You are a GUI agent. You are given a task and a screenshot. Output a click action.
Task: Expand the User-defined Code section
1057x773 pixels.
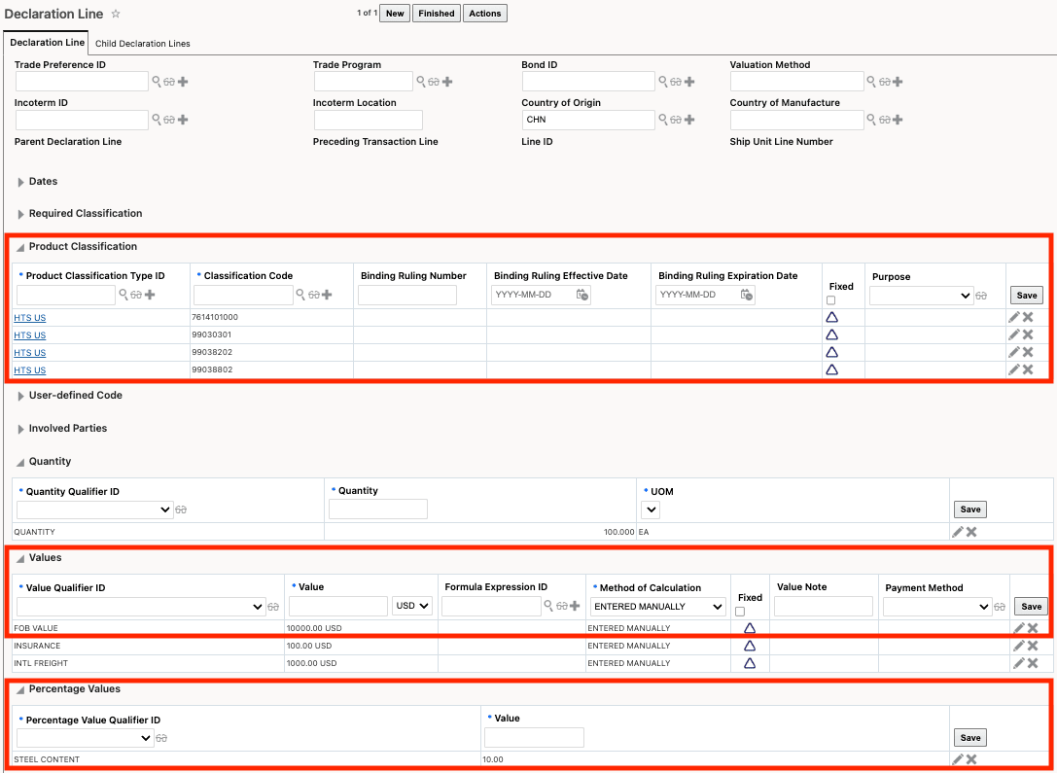tap(20, 396)
